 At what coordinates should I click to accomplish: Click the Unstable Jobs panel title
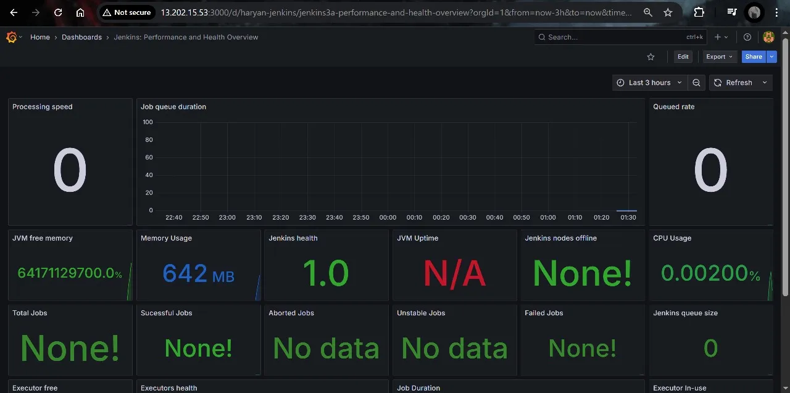421,313
